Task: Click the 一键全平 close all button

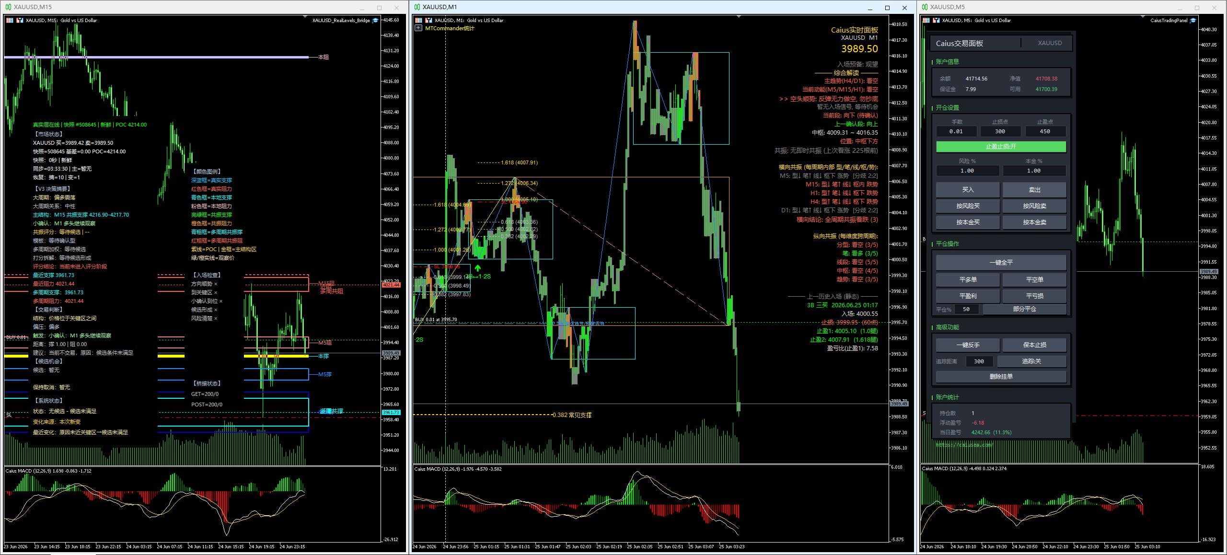Action: (x=1001, y=263)
